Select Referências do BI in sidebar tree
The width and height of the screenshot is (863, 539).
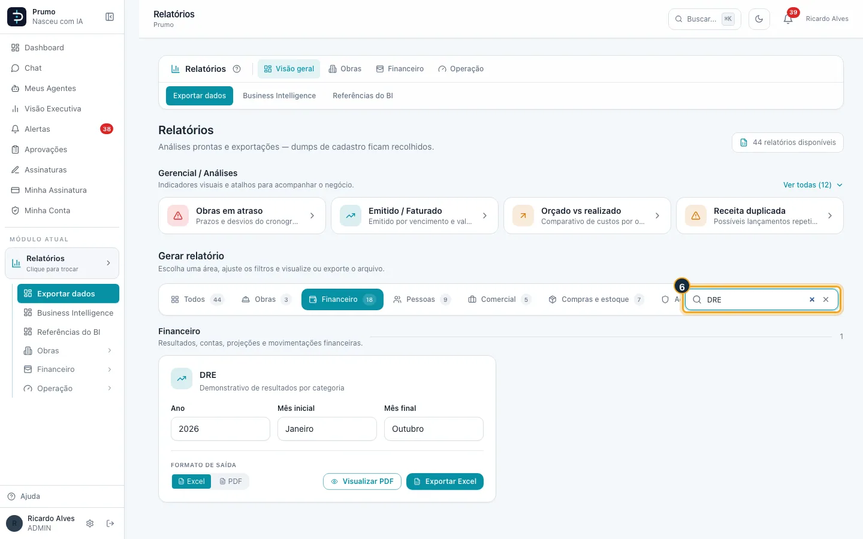68,332
